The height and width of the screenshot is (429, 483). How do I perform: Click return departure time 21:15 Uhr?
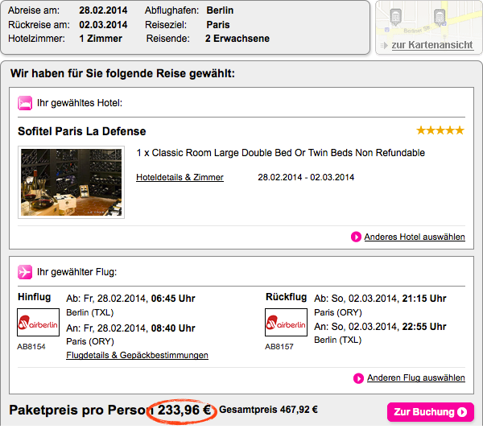coord(424,299)
